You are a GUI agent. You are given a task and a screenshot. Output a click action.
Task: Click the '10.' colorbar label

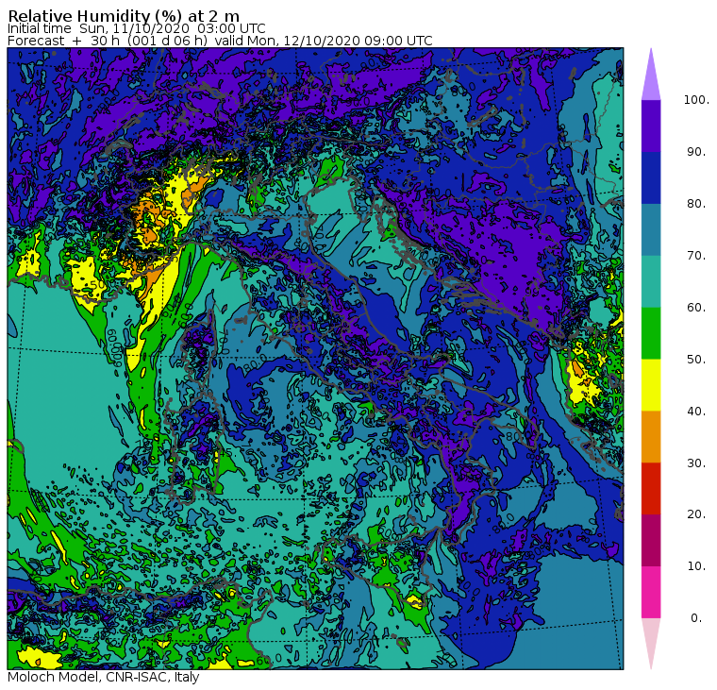click(696, 566)
